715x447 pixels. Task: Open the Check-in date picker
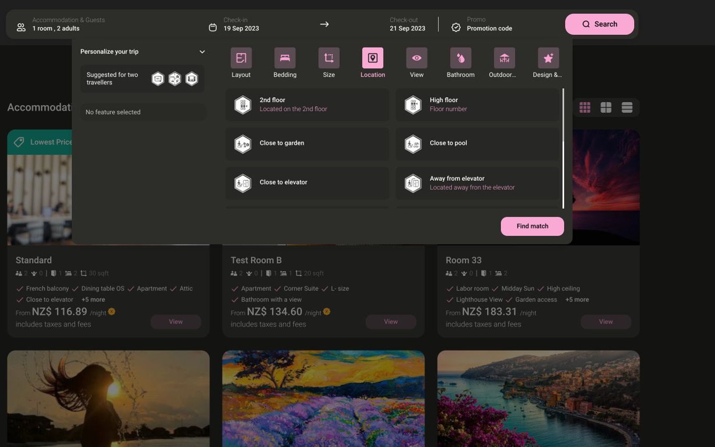pos(241,24)
